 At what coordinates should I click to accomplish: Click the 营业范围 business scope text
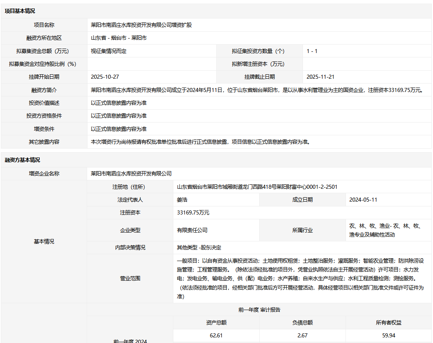pos(301,278)
